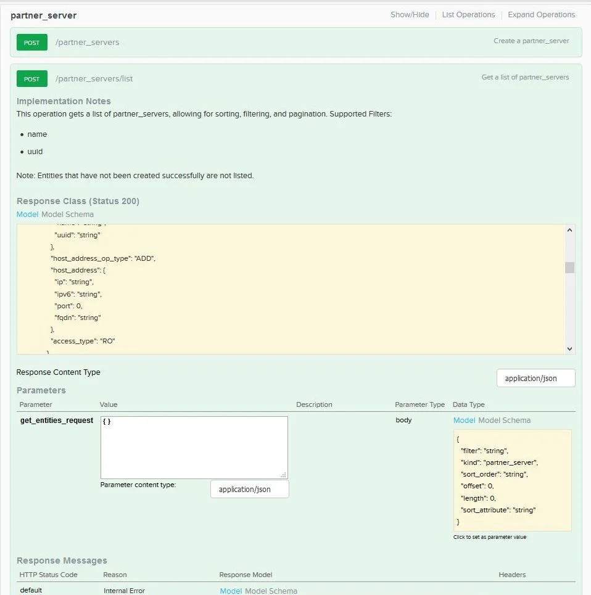Image resolution: width=591 pixels, height=595 pixels.
Task: Open Response Content Type dropdown
Action: tap(535, 379)
